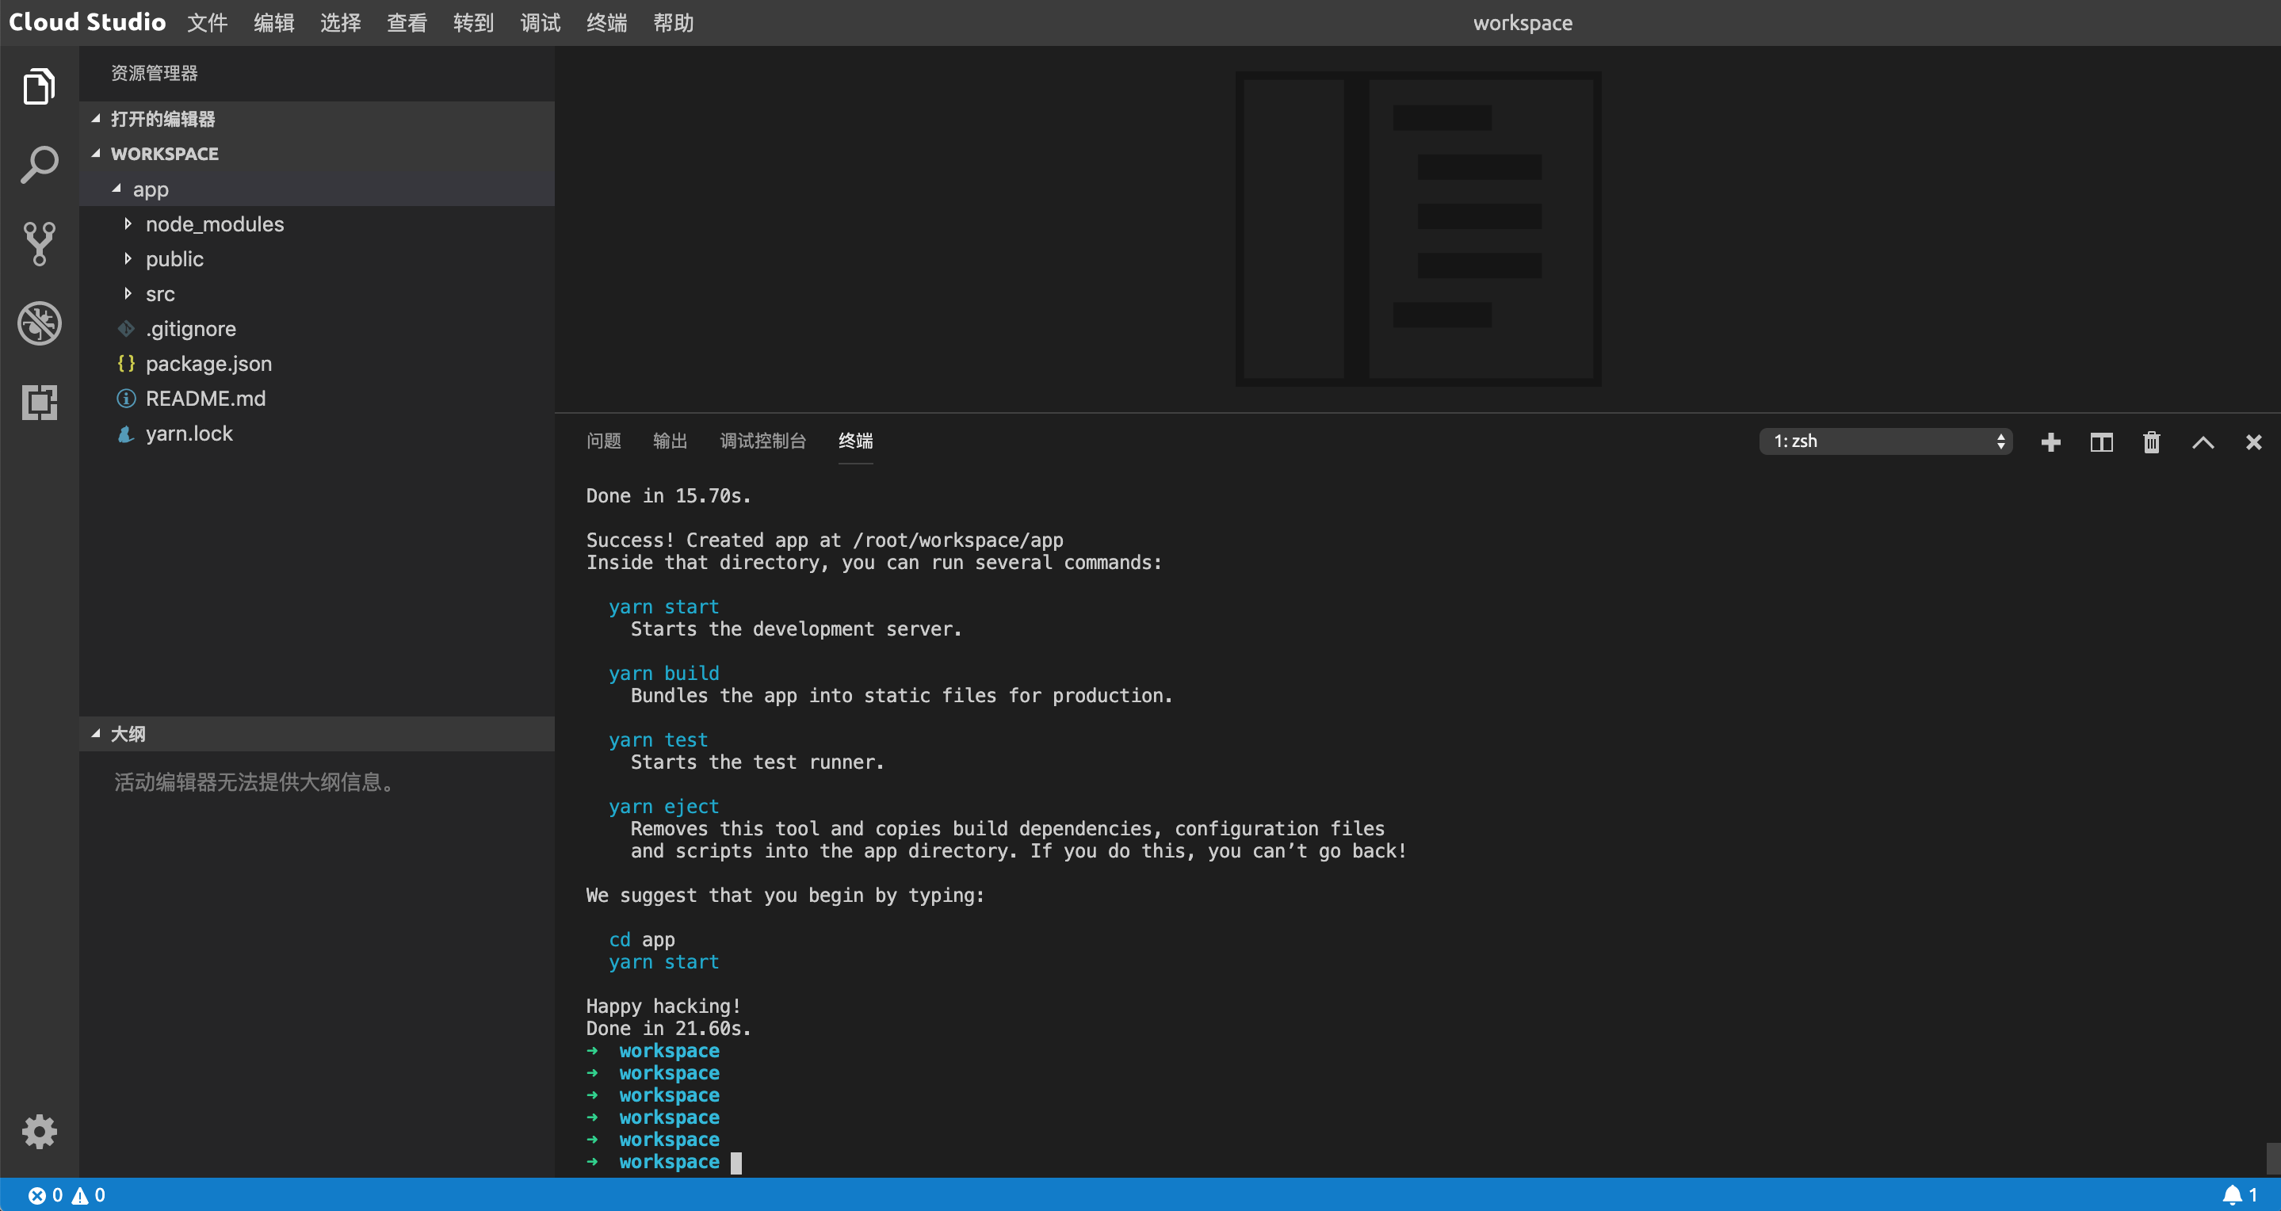Screen dimensions: 2281x1211
Task: Maximize the terminal panel with chevron
Action: coord(2203,441)
